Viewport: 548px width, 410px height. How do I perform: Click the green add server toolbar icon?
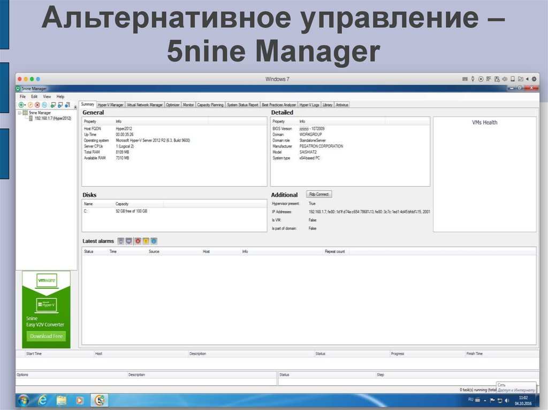coord(21,105)
